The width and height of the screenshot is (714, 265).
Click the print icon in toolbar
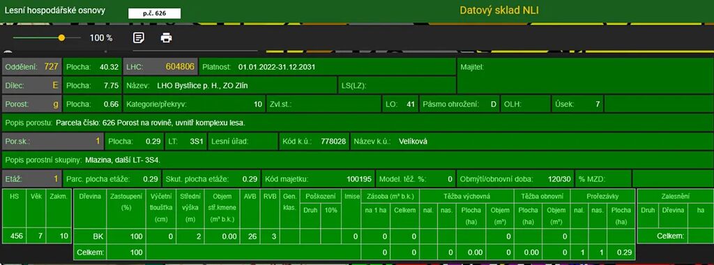(166, 38)
